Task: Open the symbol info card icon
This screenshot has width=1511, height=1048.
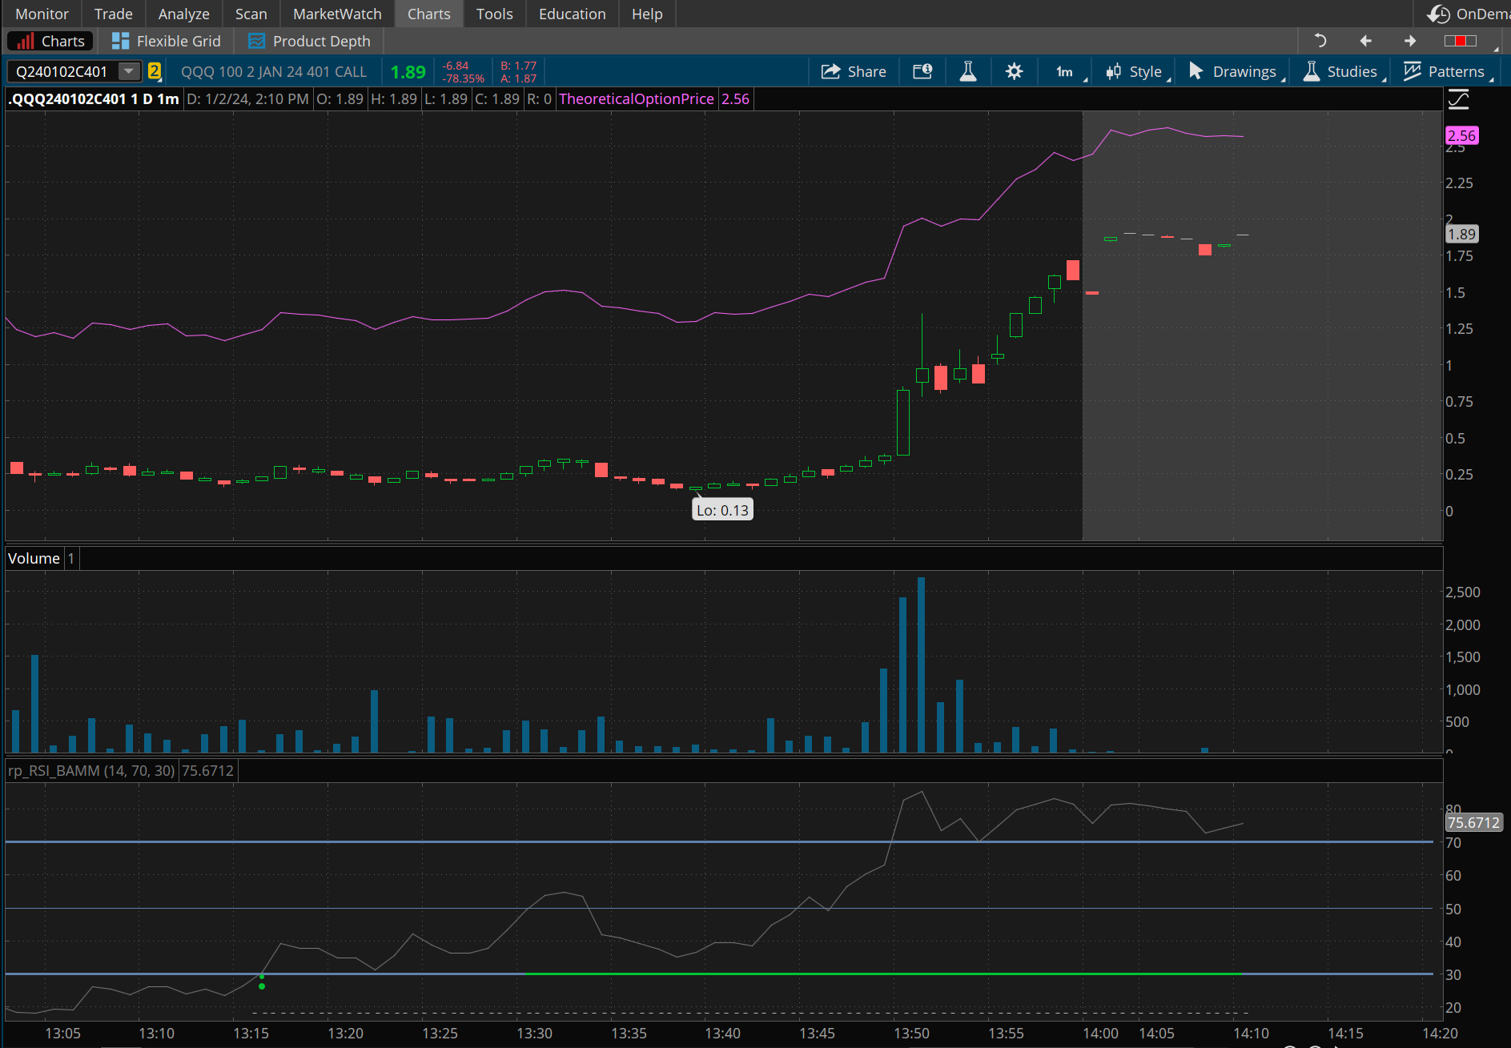Action: click(922, 71)
